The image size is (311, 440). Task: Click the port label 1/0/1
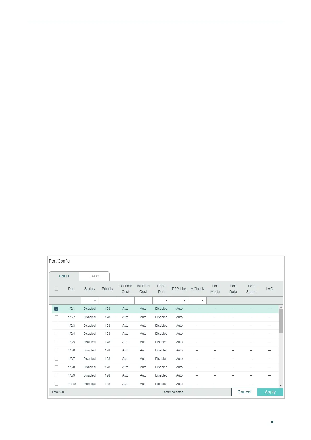pyautogui.click(x=72, y=309)
